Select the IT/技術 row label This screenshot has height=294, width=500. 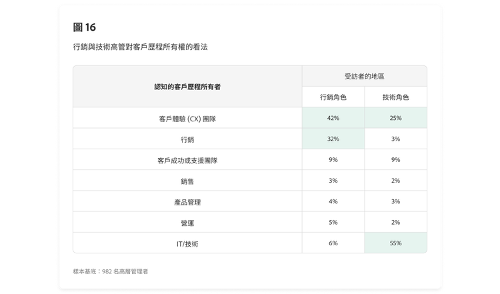[x=187, y=243]
